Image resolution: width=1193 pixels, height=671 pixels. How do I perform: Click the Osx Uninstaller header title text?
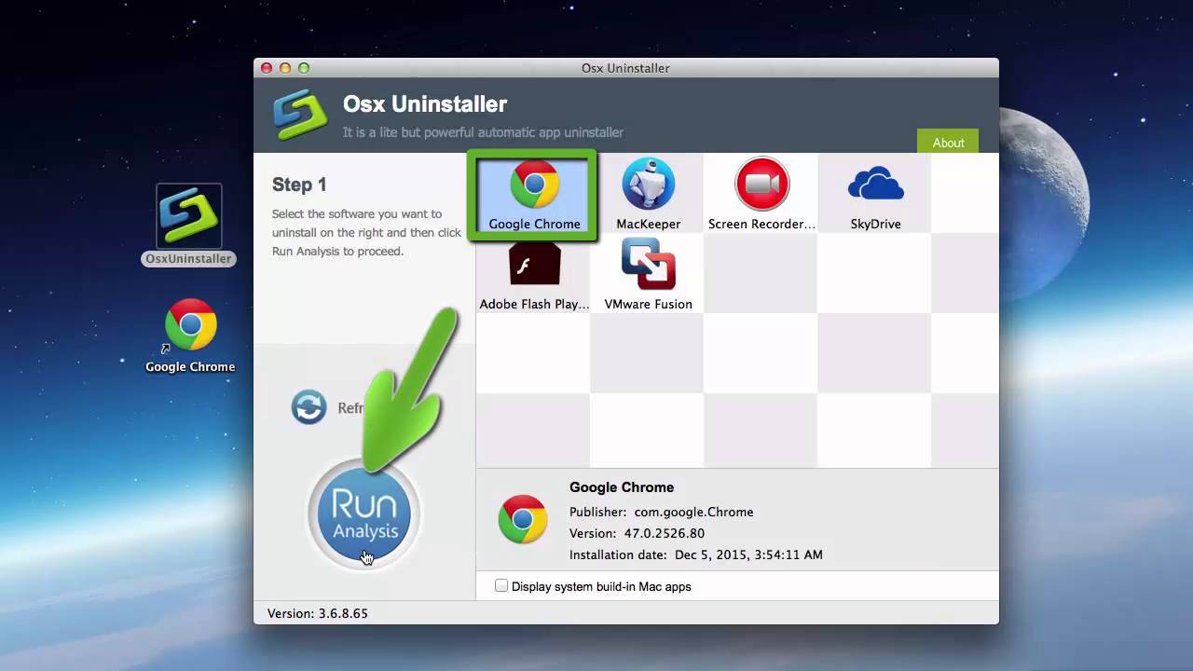click(x=425, y=104)
